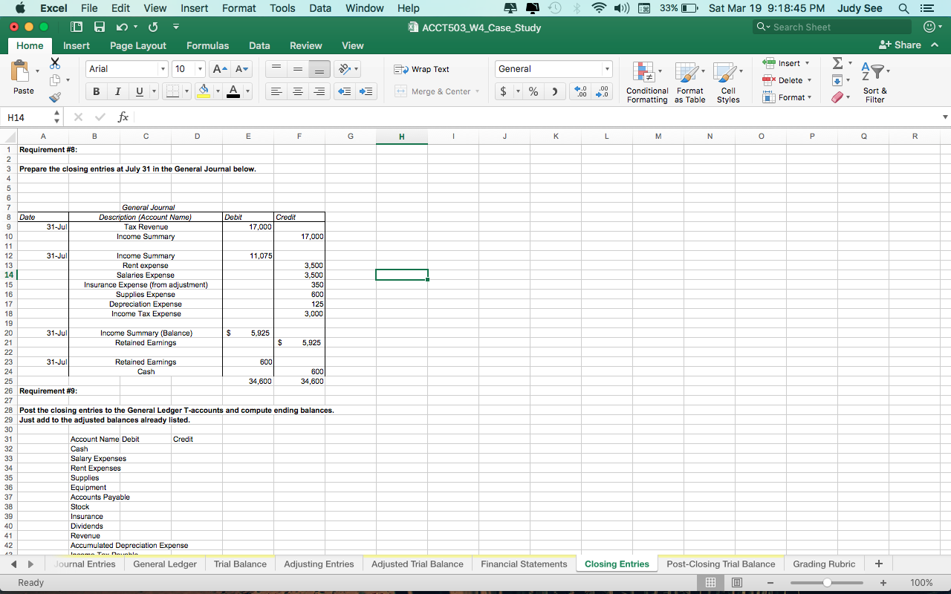Switch to Page Layout view icon

(x=737, y=583)
